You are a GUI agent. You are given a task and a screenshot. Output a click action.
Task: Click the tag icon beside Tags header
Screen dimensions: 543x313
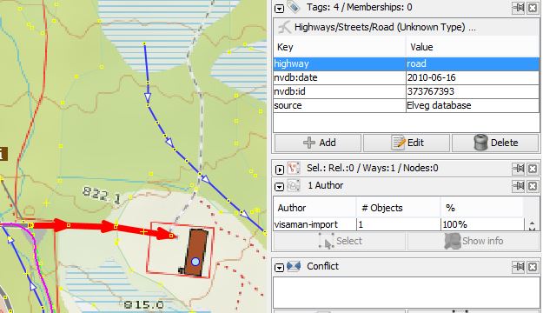pyautogui.click(x=294, y=7)
